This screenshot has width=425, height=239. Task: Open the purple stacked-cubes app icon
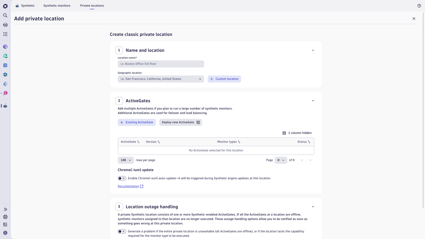coord(5,47)
